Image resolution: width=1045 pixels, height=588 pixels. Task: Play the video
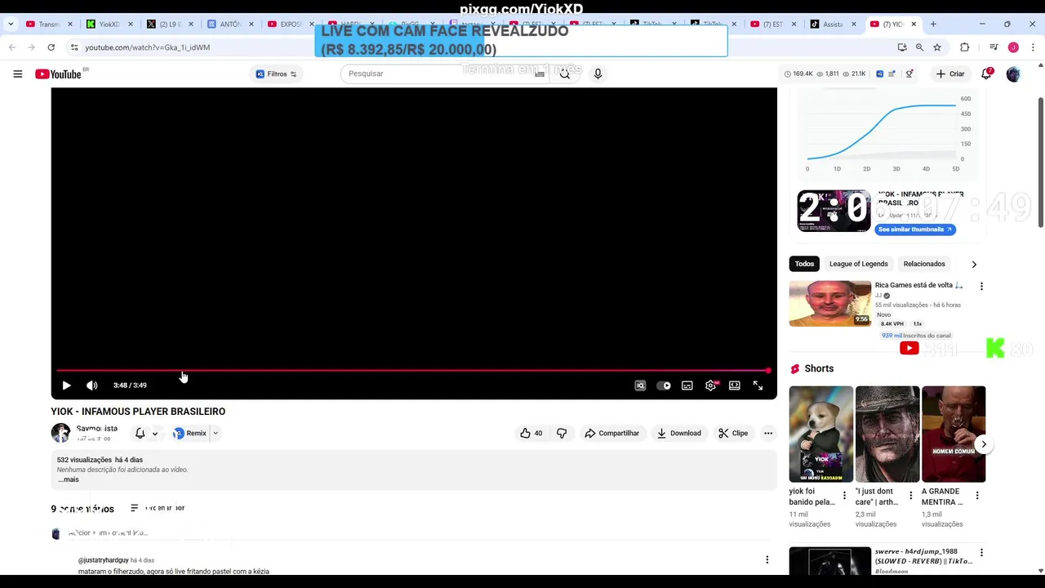[x=66, y=385]
